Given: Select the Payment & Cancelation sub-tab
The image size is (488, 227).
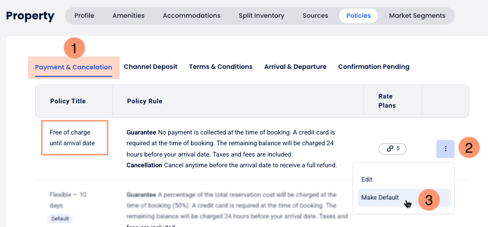Looking at the screenshot, I should click(73, 67).
